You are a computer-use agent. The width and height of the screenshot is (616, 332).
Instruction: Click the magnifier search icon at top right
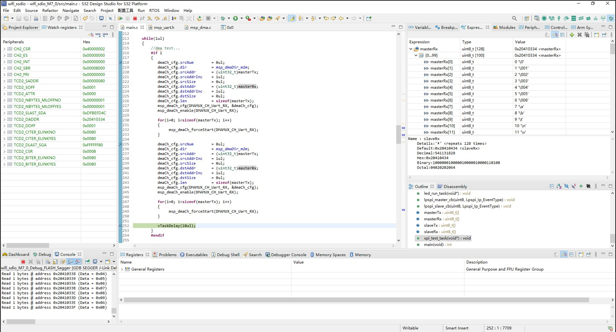point(514,18)
